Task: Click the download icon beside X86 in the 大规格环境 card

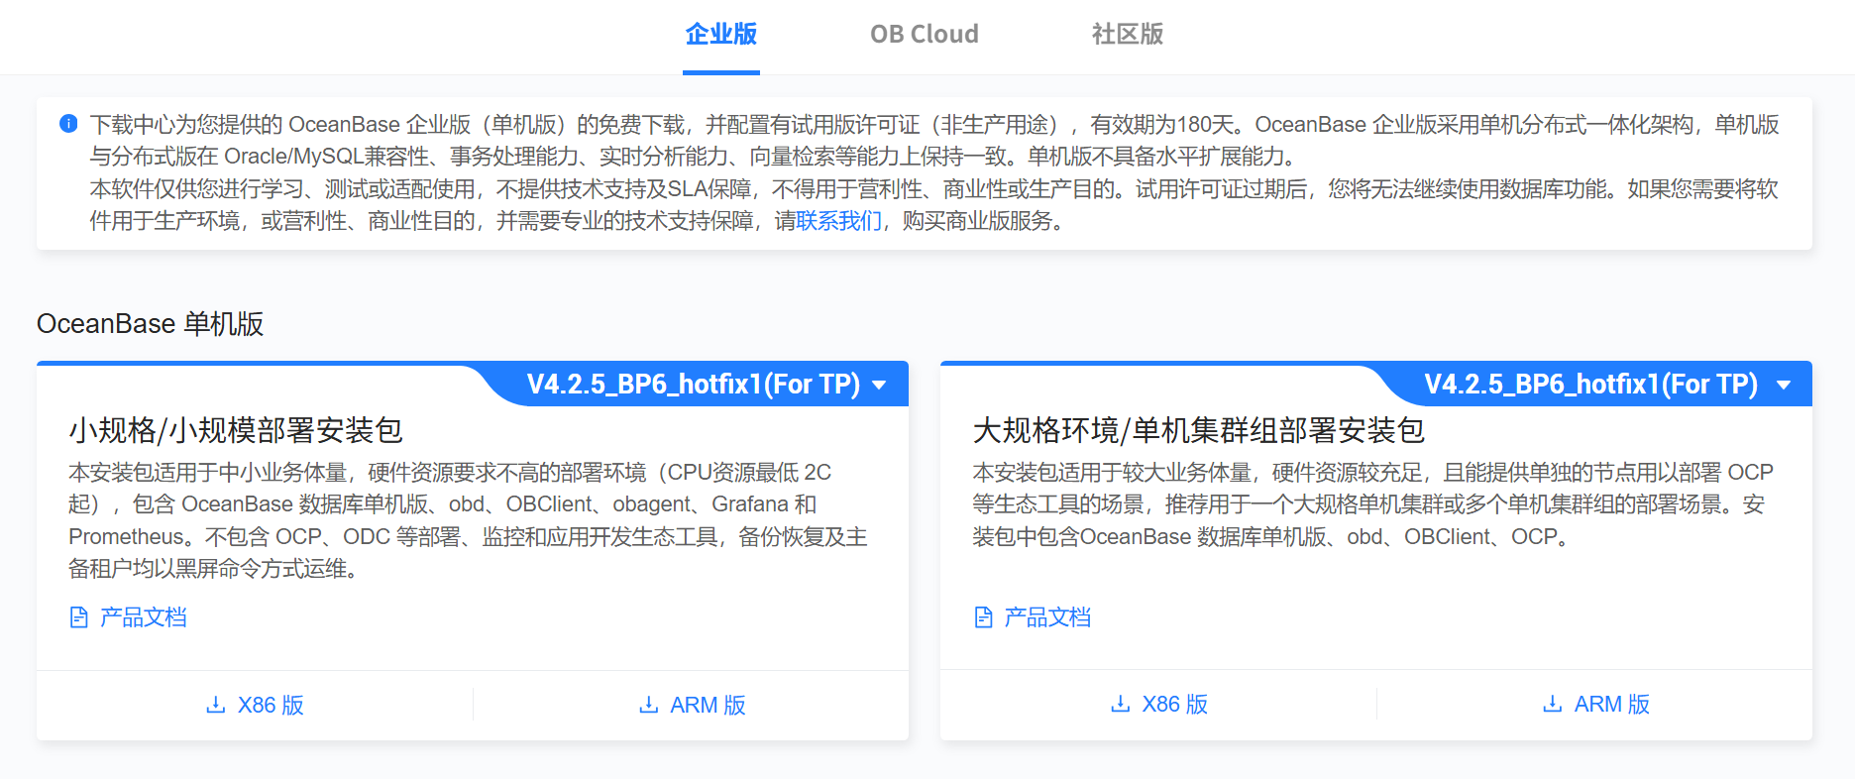Action: click(1120, 704)
